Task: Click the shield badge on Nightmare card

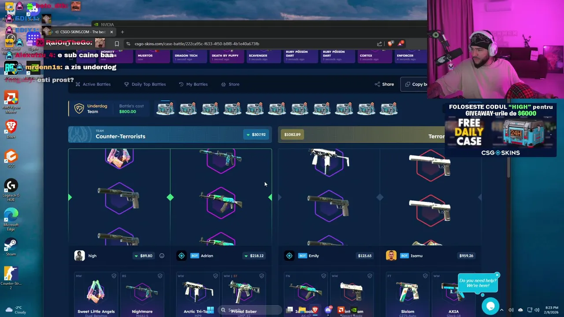Action: (160, 276)
